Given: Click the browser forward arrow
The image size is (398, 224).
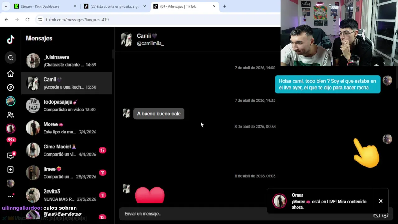Looking at the screenshot, I should (x=17, y=20).
